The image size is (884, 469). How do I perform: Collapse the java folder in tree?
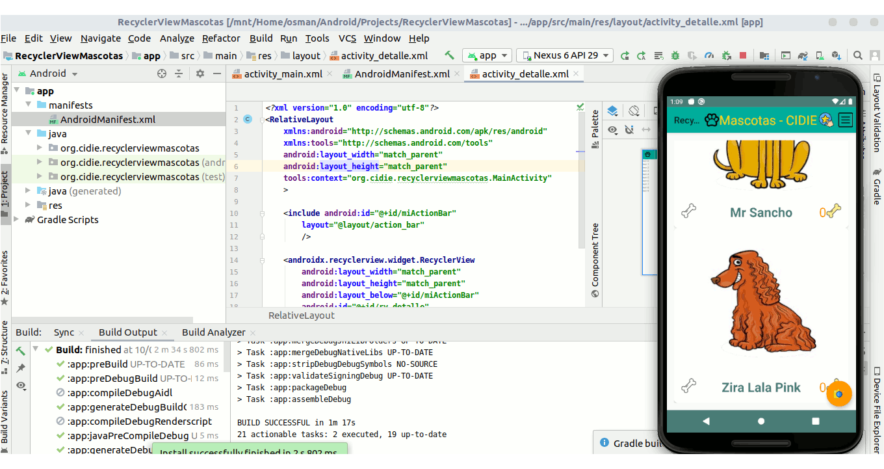[29, 133]
